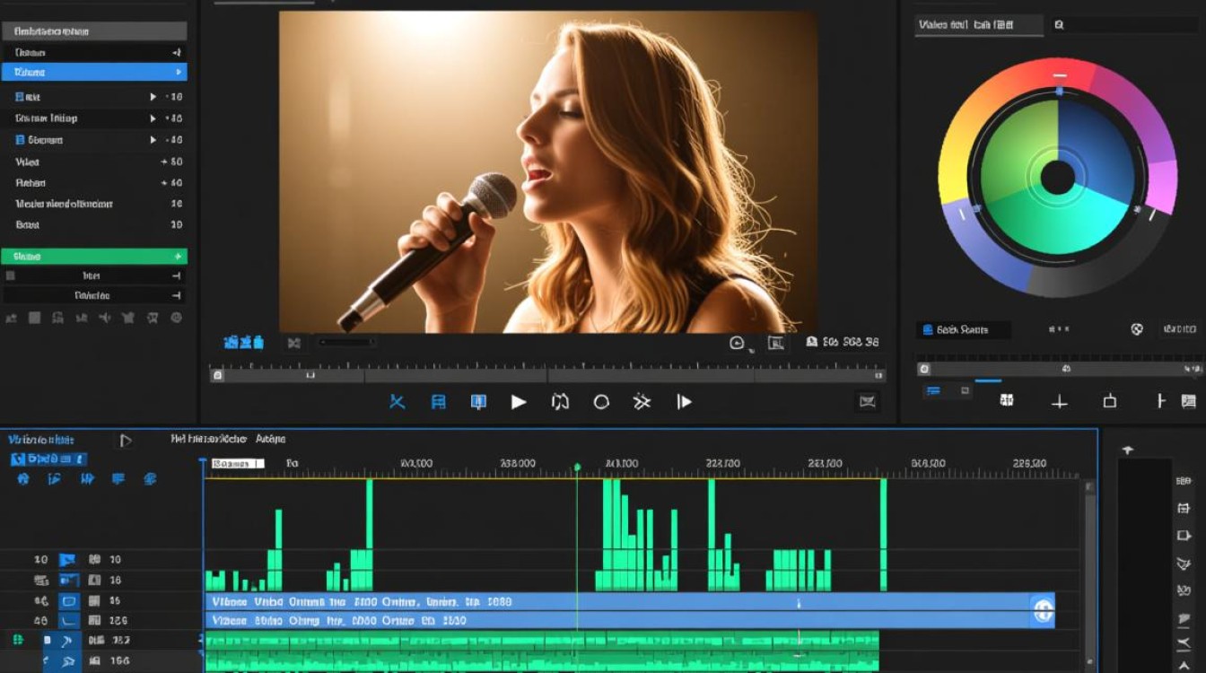Expand the arrow on the blue highlighted row

pos(178,72)
